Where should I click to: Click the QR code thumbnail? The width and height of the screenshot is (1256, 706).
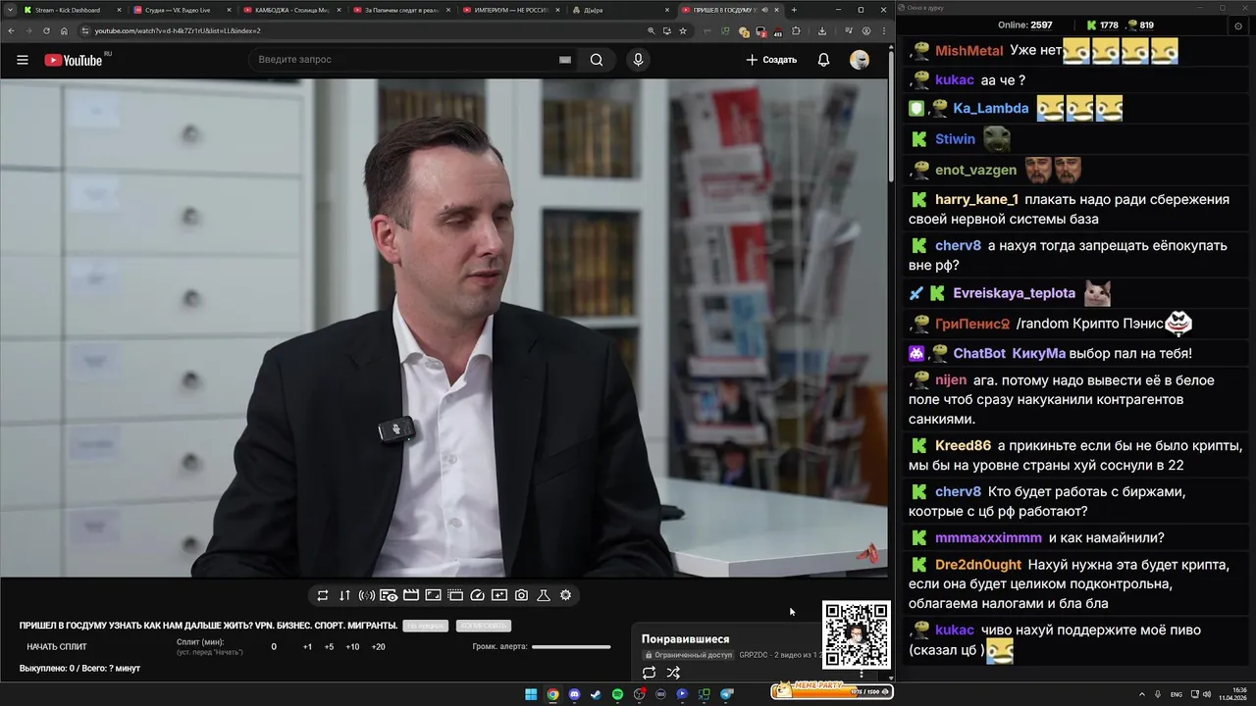click(856, 634)
